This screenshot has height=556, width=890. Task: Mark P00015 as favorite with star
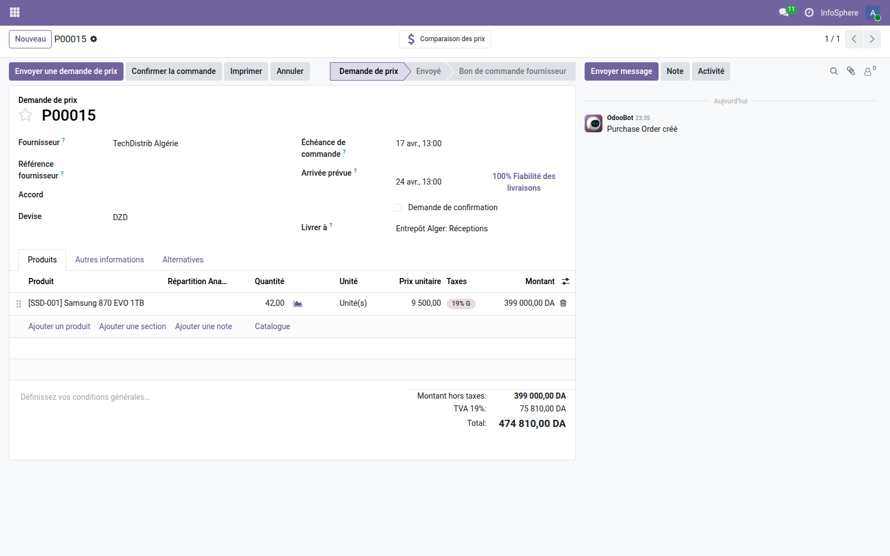[x=26, y=115]
